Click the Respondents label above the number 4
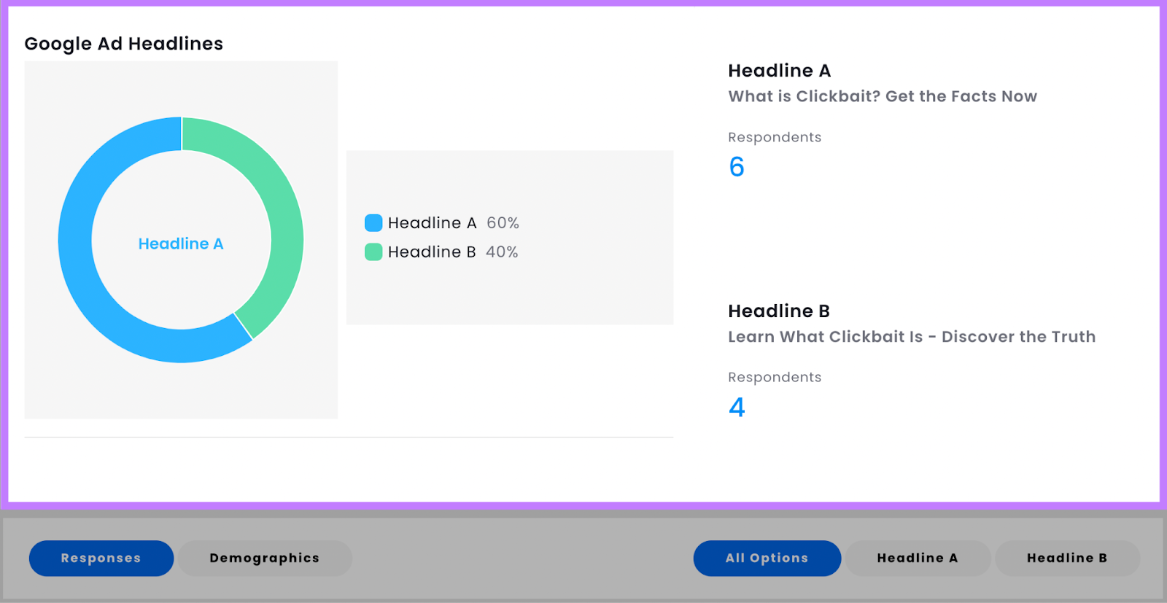The width and height of the screenshot is (1167, 603). point(774,377)
